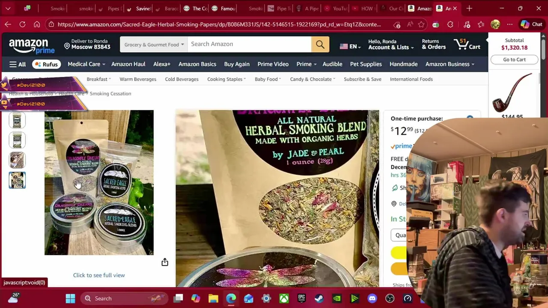This screenshot has height=308, width=548.
Task: Expand the Candy & Chocolate category menu
Action: click(313, 79)
